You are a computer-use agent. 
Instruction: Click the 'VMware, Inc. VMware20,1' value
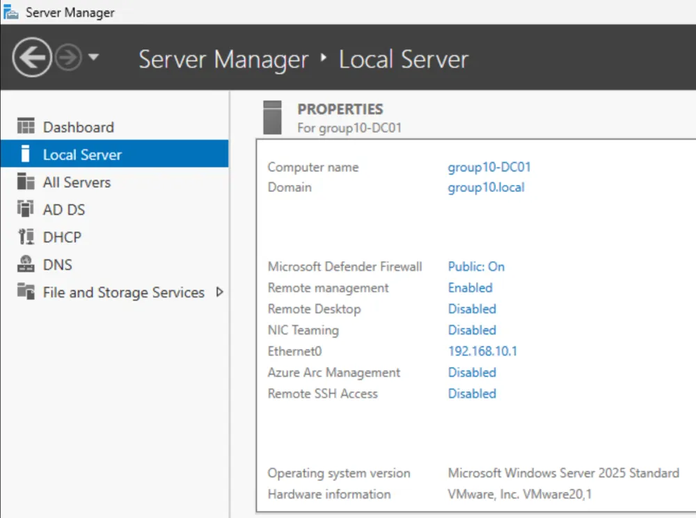(519, 494)
